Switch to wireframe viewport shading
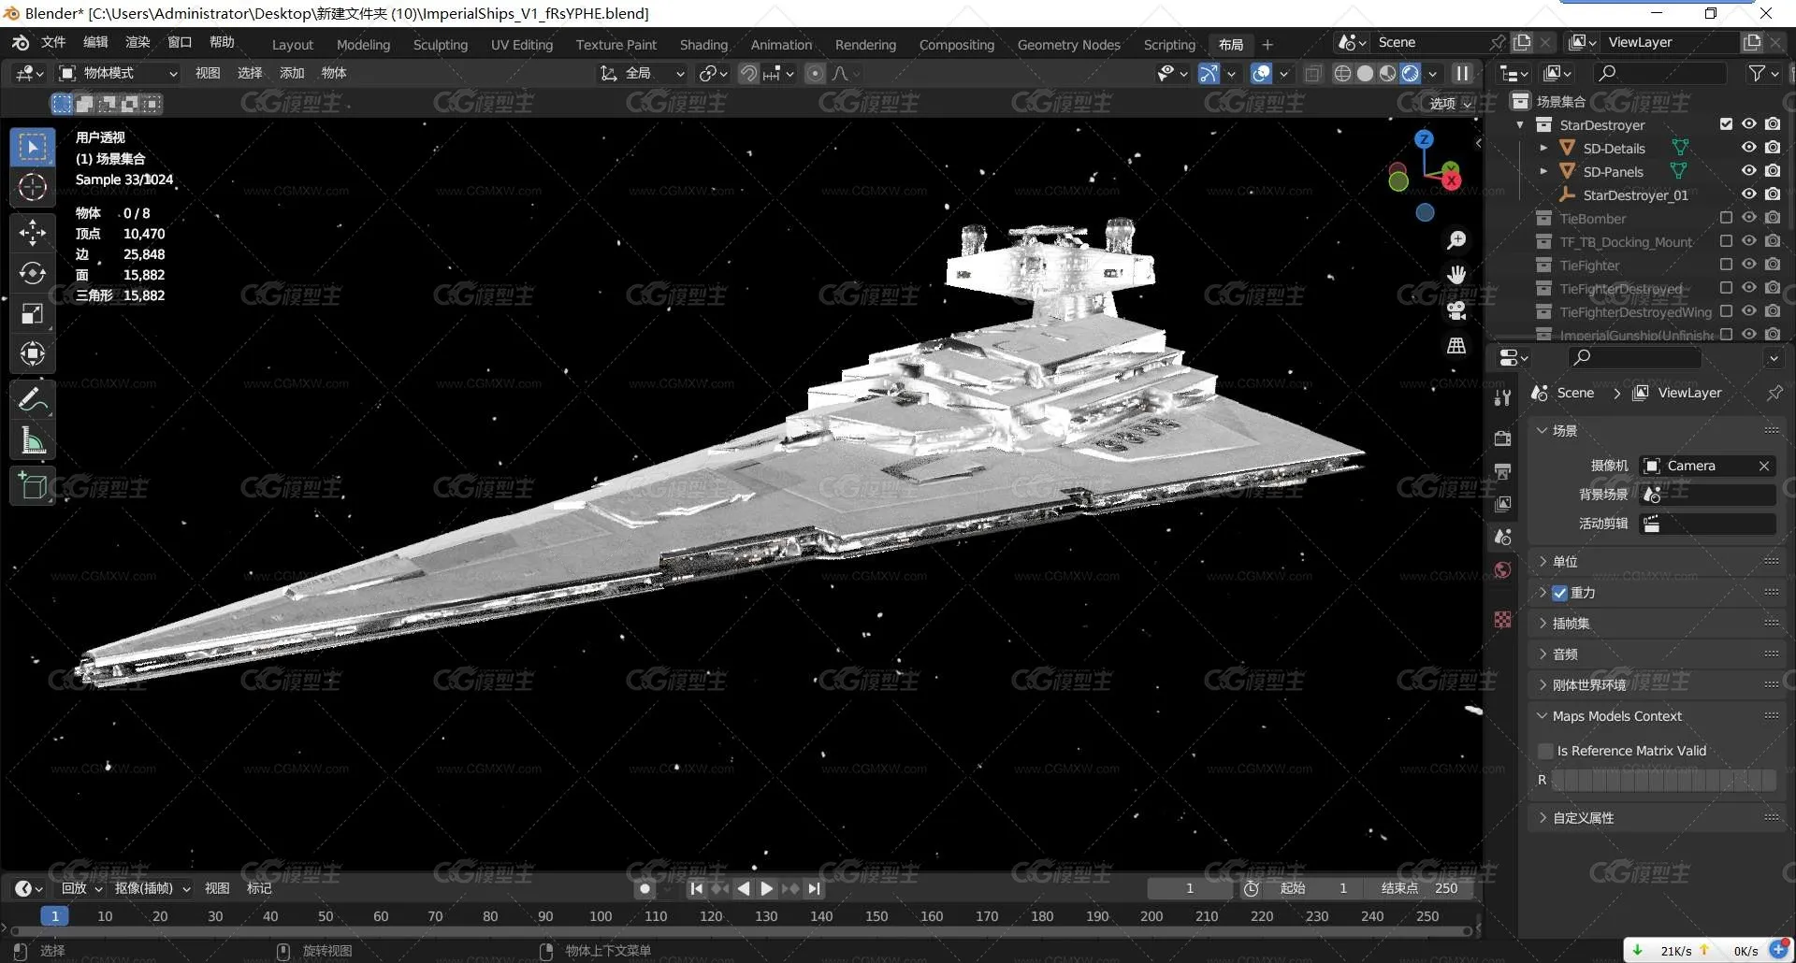The height and width of the screenshot is (963, 1796). coord(1342,73)
